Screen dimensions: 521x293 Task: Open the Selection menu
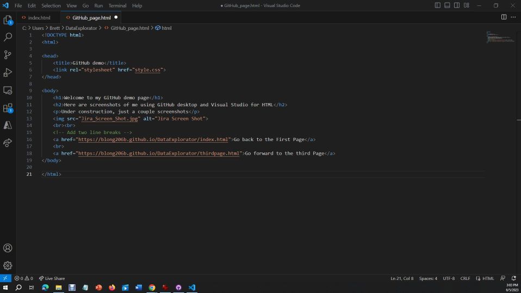click(51, 5)
